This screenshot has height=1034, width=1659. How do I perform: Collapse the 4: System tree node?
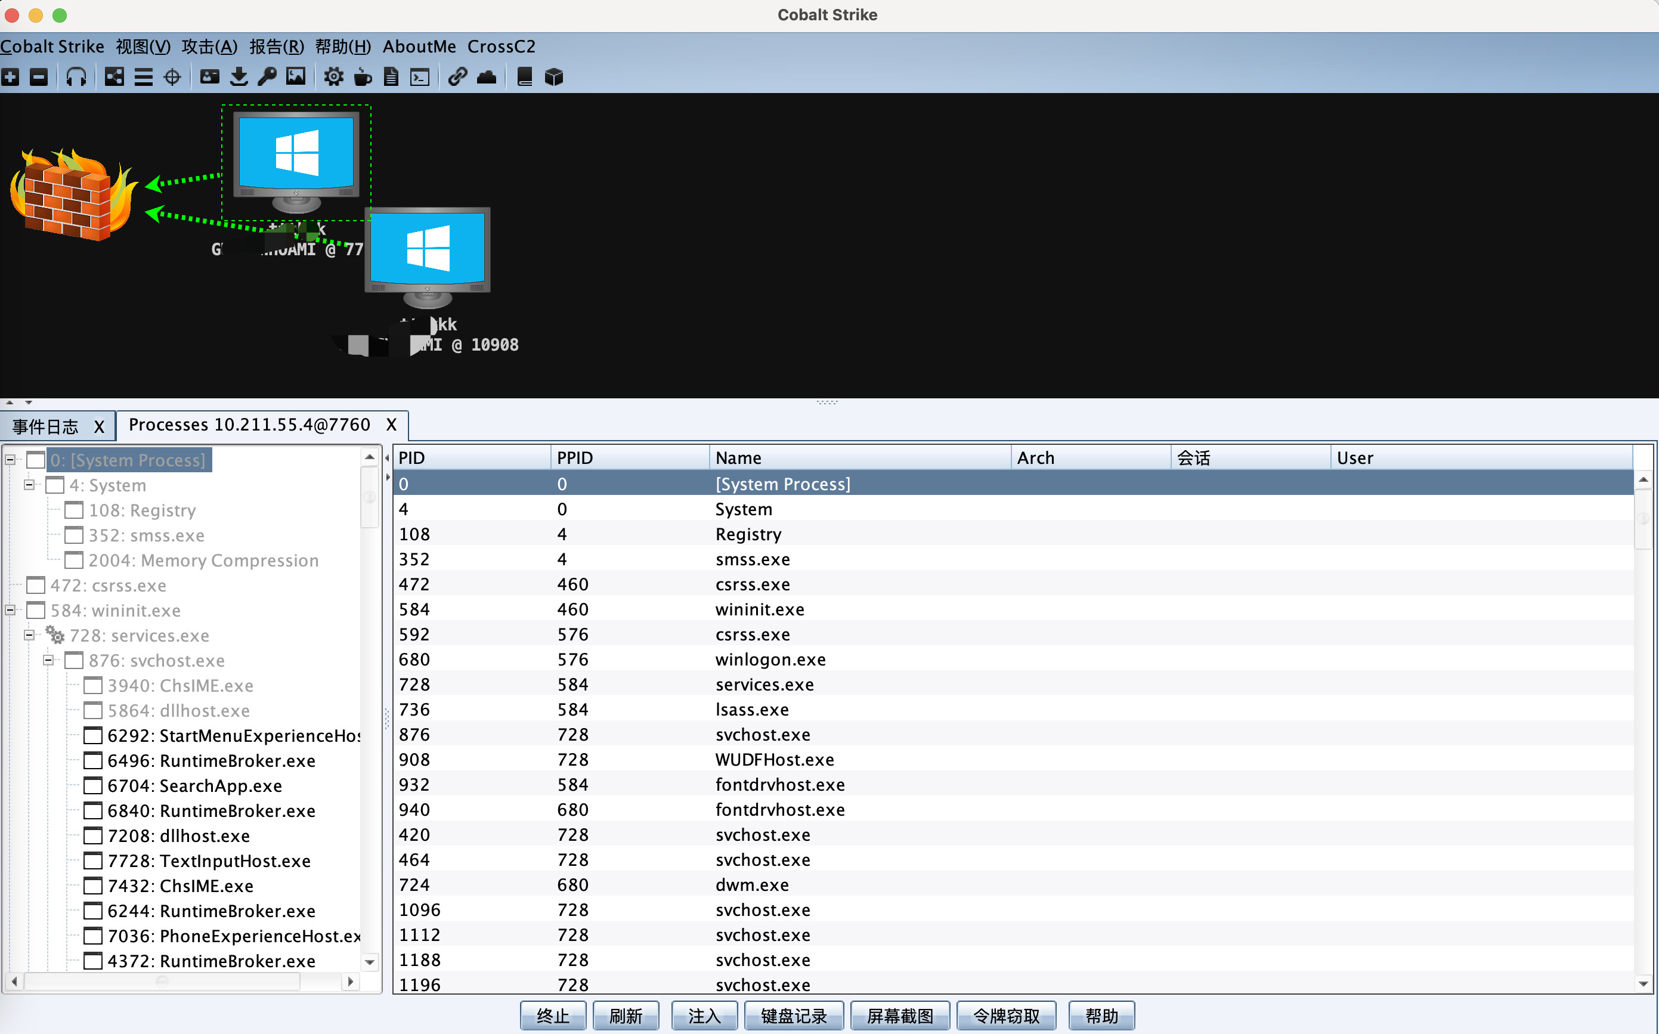pyautogui.click(x=29, y=485)
